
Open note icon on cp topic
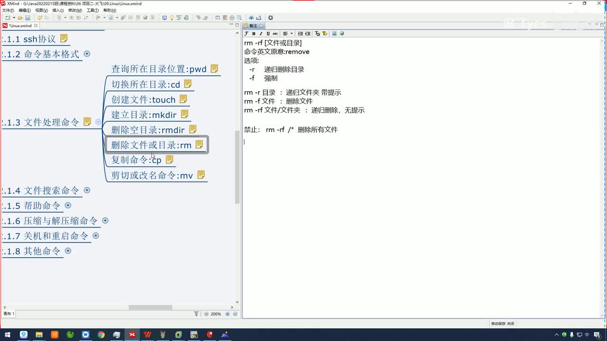click(169, 160)
